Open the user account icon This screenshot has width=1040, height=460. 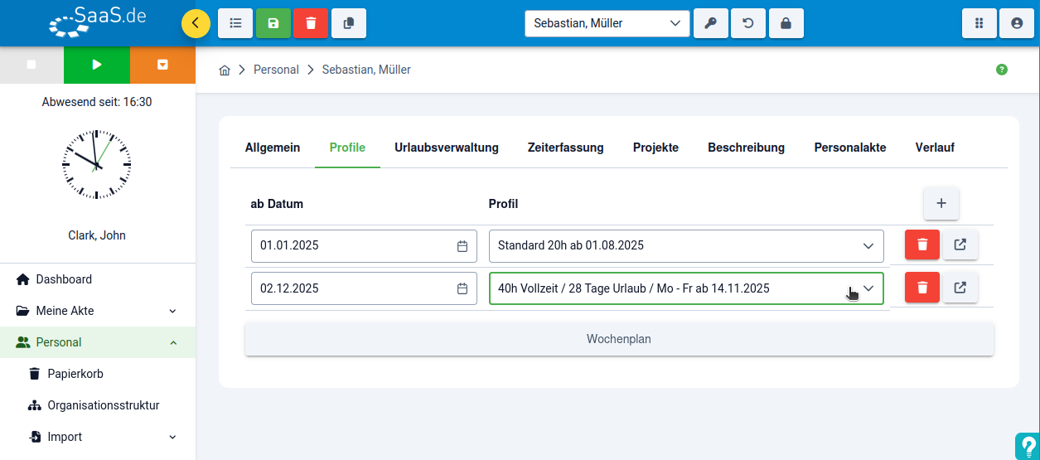click(1017, 23)
